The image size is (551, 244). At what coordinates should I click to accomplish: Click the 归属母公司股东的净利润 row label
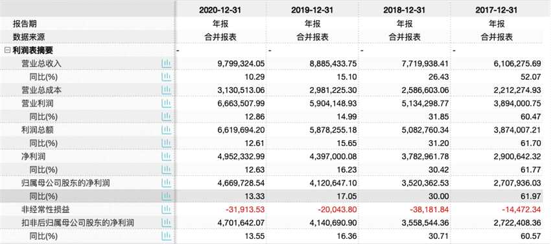pos(65,183)
